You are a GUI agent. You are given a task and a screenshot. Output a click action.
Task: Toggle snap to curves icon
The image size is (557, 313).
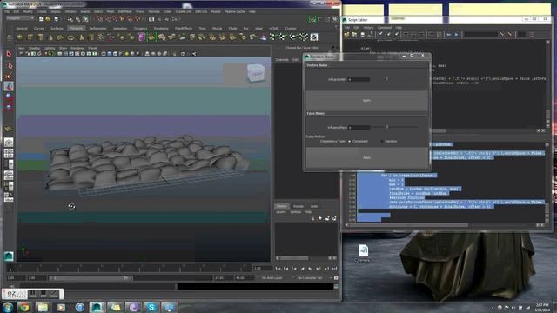coord(107,19)
